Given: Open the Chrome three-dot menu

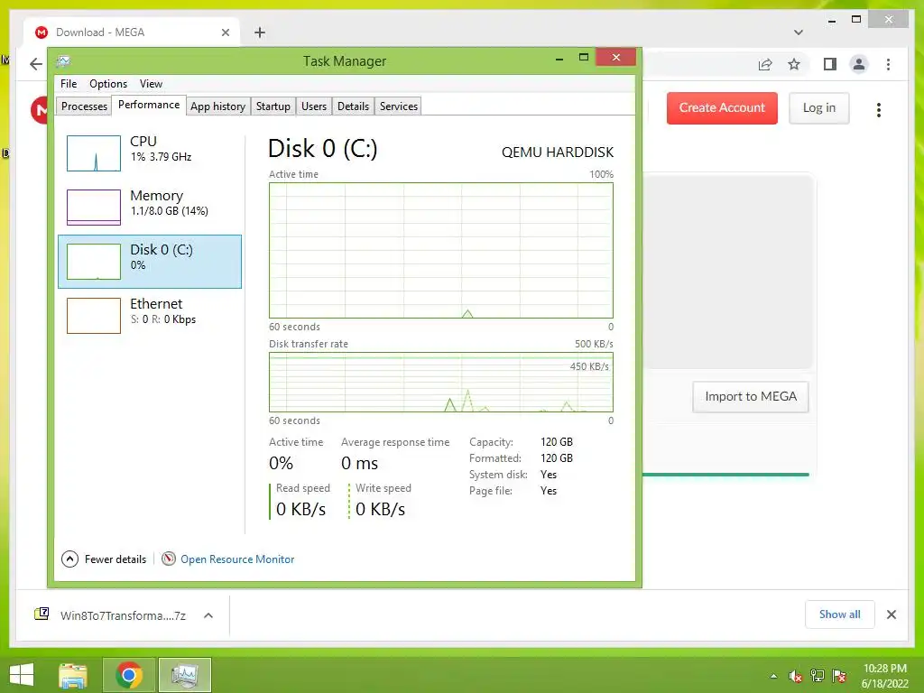Looking at the screenshot, I should (x=888, y=64).
